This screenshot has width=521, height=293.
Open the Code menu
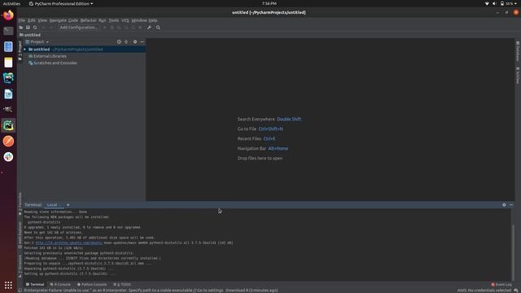(x=72, y=20)
